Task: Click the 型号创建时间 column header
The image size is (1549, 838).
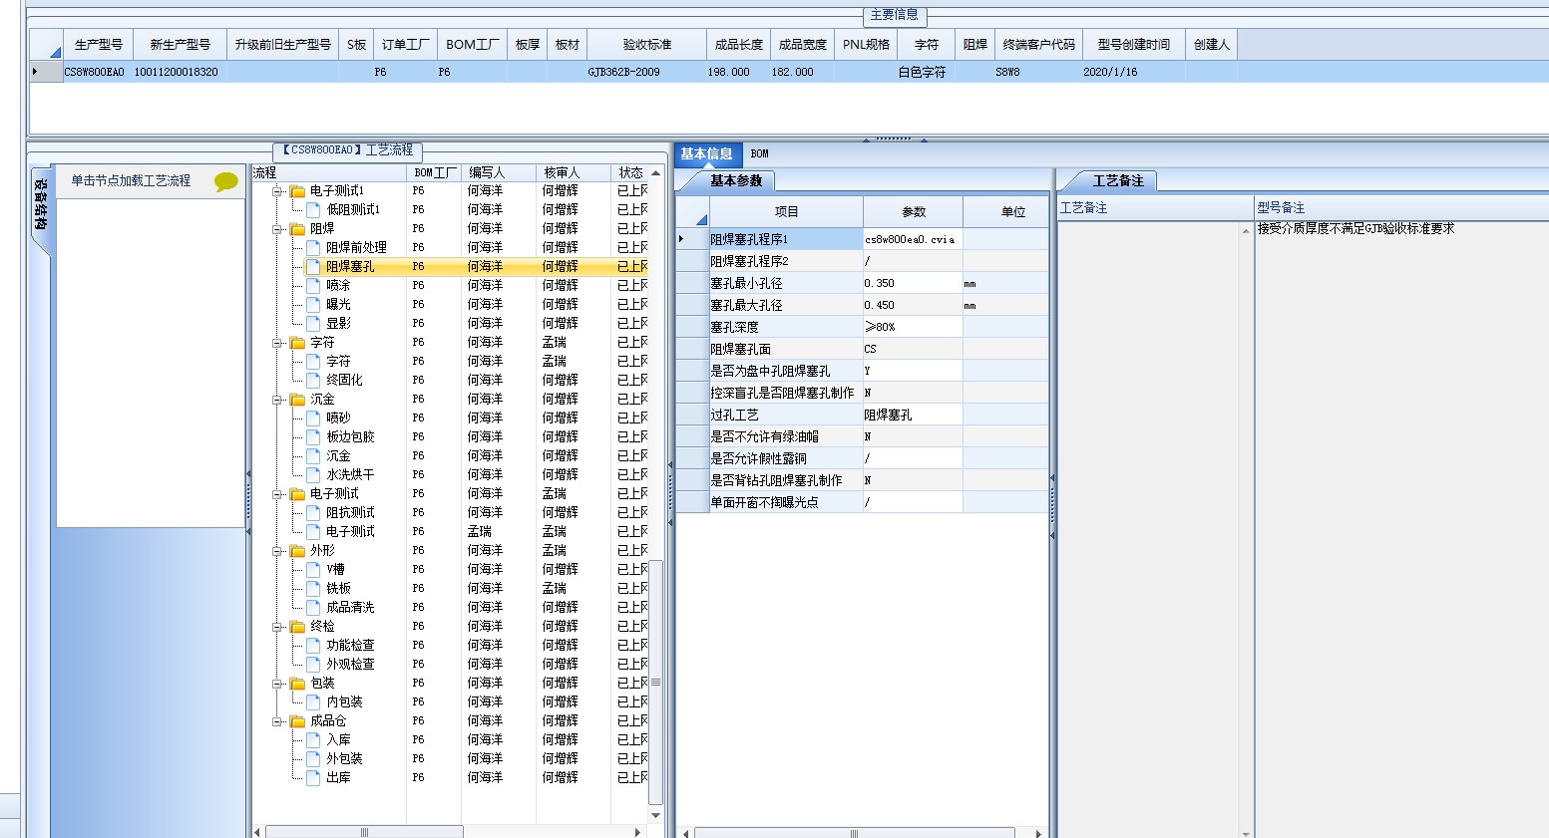Action: coord(1133,45)
